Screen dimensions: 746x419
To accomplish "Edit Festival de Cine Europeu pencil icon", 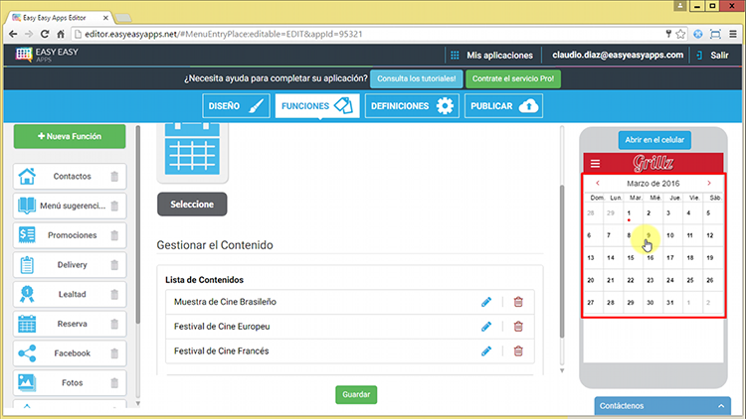I will 486,327.
